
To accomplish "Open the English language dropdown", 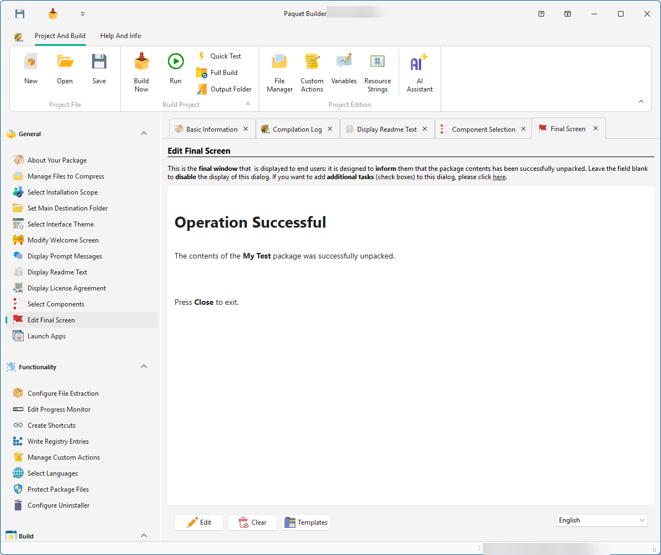I will pyautogui.click(x=601, y=520).
